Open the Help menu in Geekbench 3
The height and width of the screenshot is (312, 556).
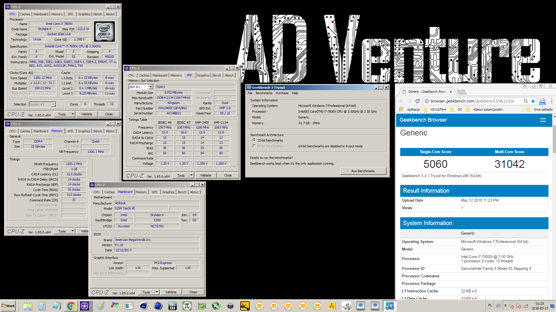(295, 93)
